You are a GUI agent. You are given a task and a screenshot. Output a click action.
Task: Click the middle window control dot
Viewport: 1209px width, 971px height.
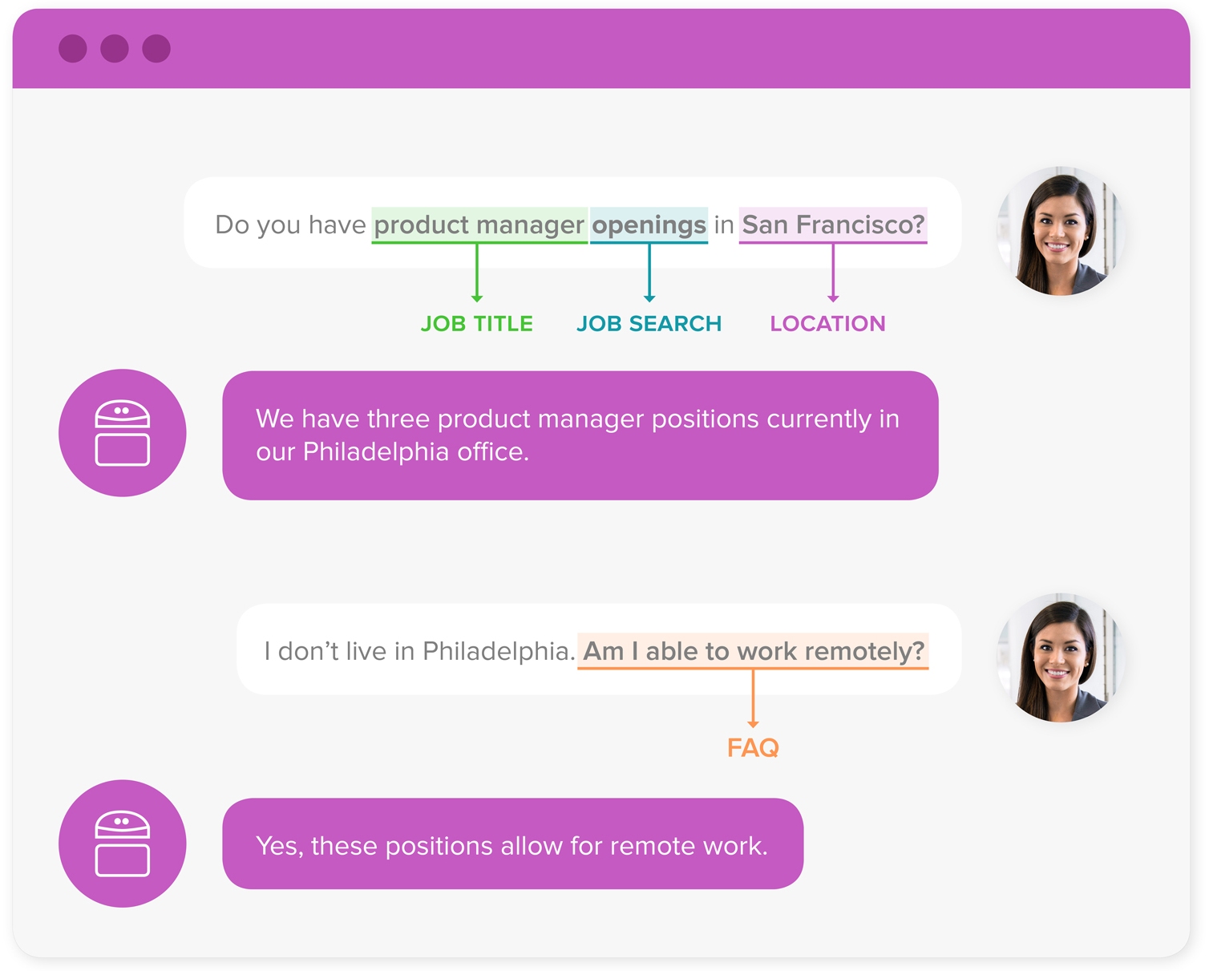pos(115,49)
